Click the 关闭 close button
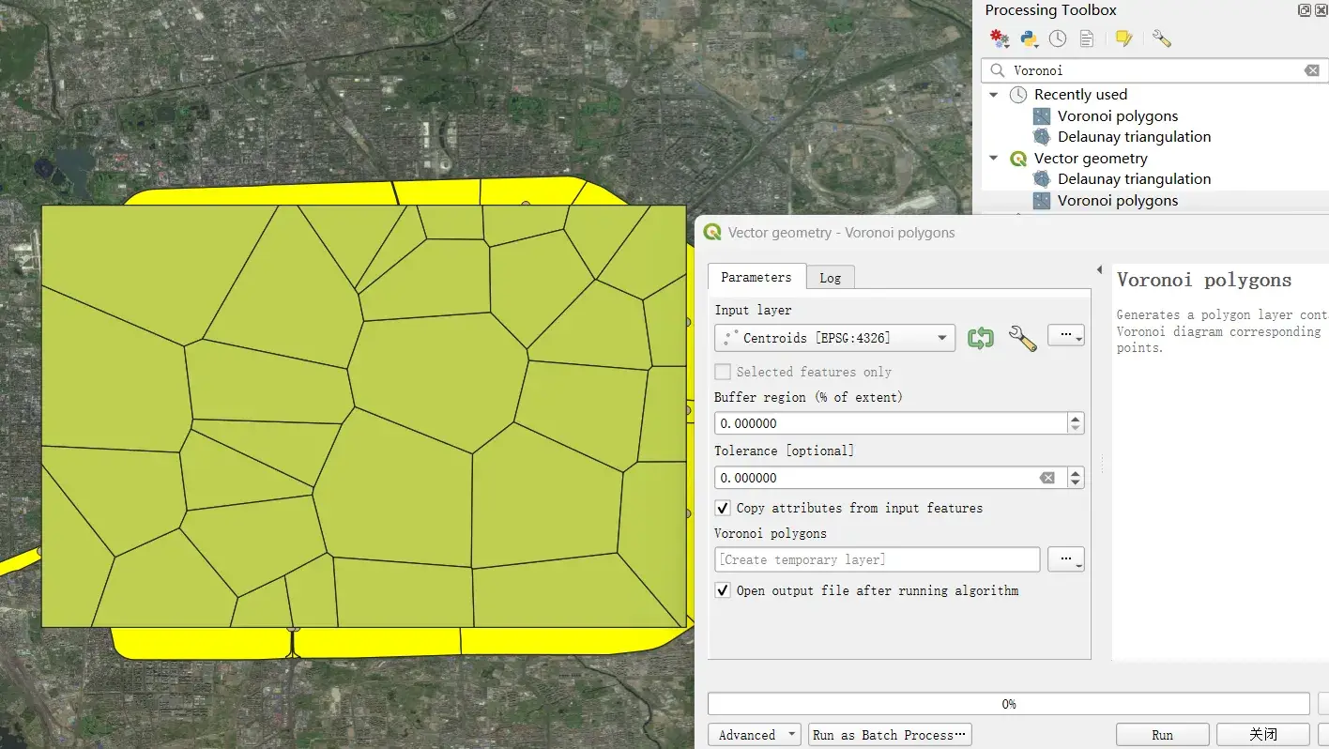Image resolution: width=1329 pixels, height=749 pixels. (x=1263, y=735)
